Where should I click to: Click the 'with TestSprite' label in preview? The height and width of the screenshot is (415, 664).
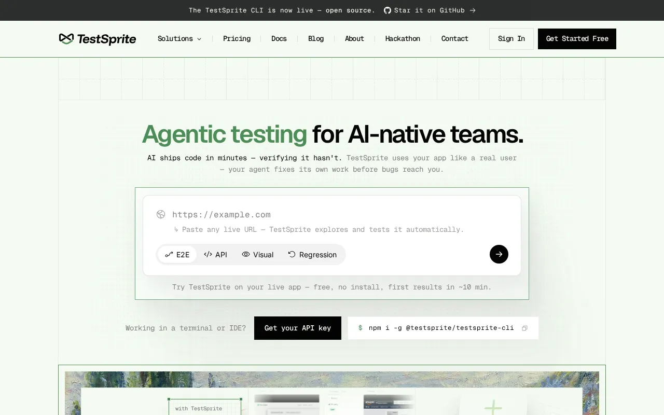199,408
